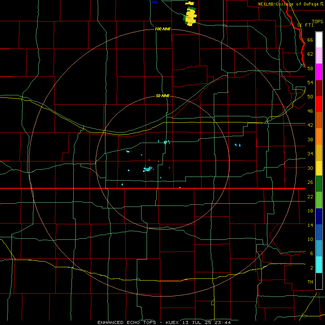Pick the navy blue swatch on the scale

click(x=319, y=216)
